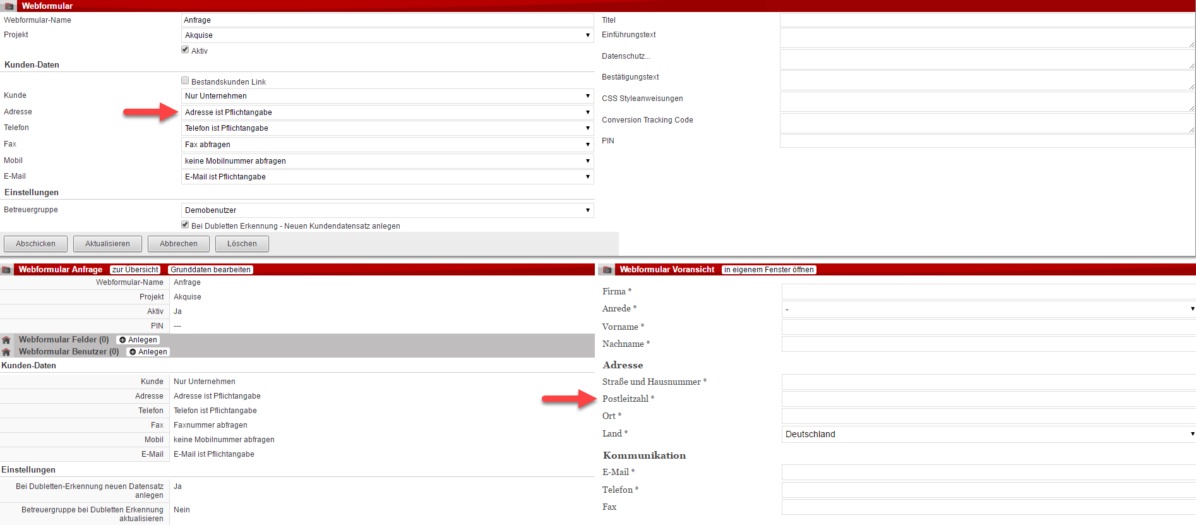Screen dimensions: 1196x525
Task: Click the home icon beside Webformular Benutzer
Action: pos(6,352)
